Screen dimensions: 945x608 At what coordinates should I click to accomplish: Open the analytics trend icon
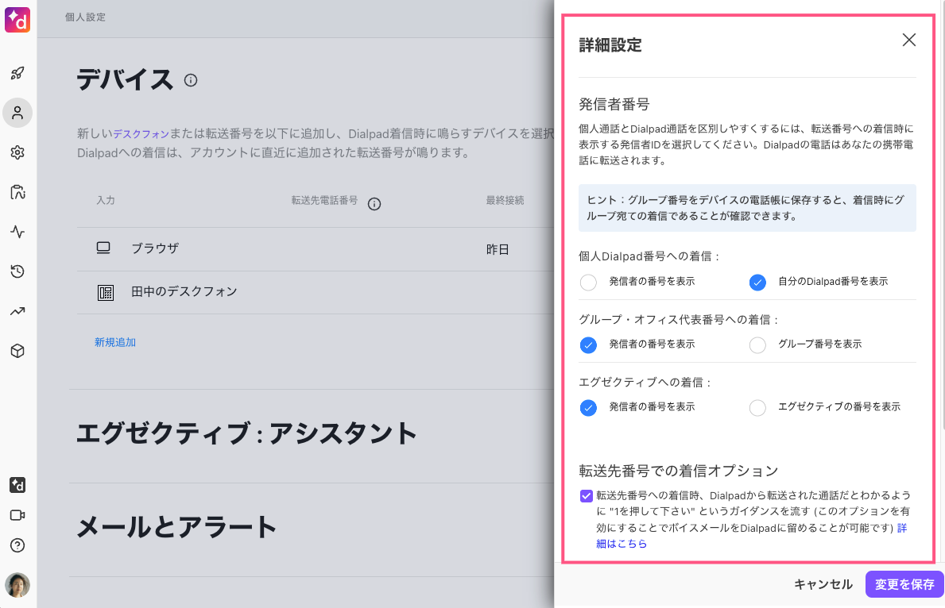point(17,311)
